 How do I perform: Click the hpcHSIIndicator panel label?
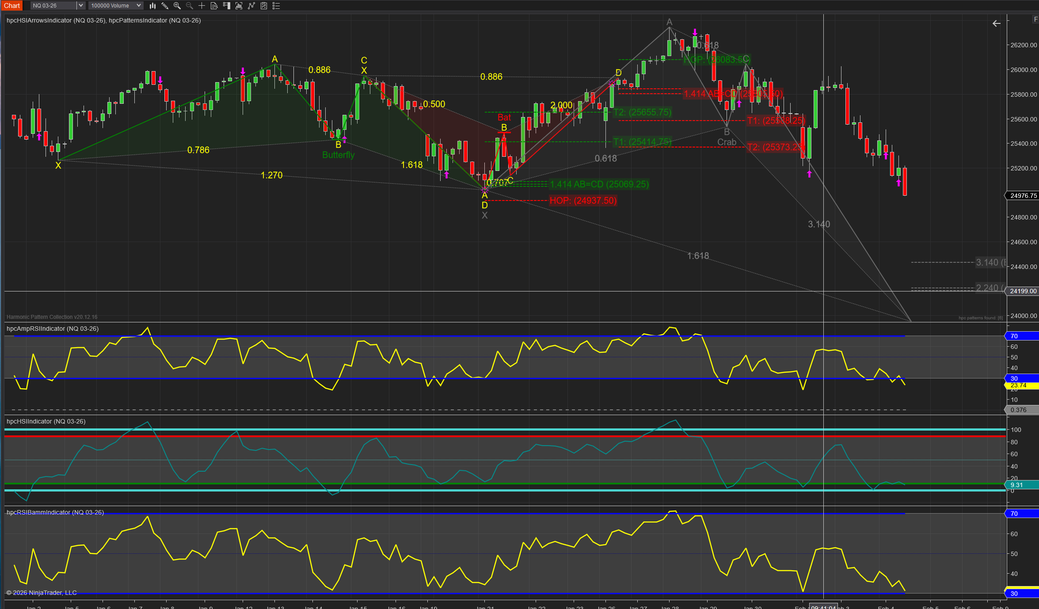pyautogui.click(x=46, y=421)
